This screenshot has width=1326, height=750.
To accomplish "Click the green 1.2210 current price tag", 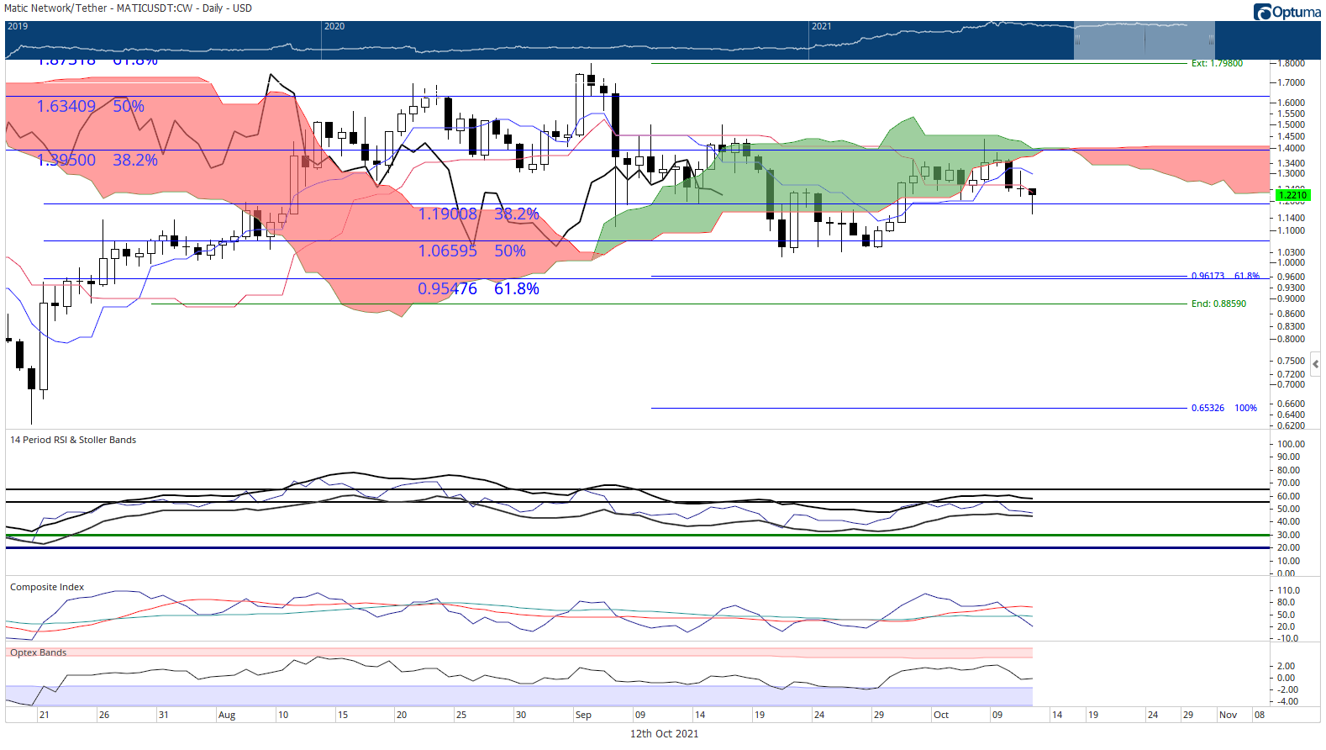I will (x=1292, y=195).
